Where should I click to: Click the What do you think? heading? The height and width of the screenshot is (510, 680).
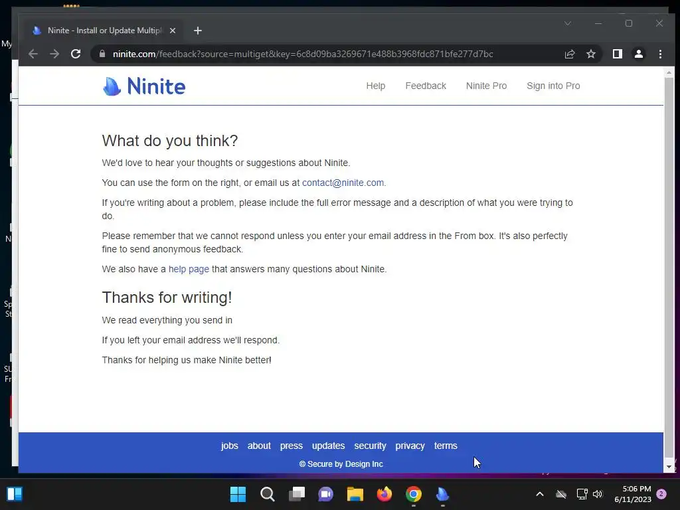point(170,141)
